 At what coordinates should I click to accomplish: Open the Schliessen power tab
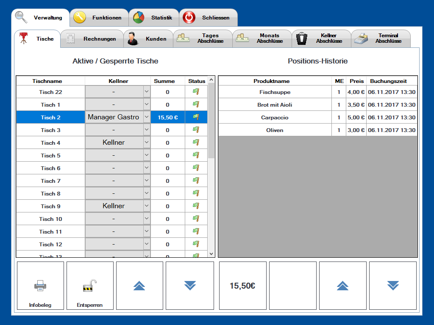(x=208, y=18)
